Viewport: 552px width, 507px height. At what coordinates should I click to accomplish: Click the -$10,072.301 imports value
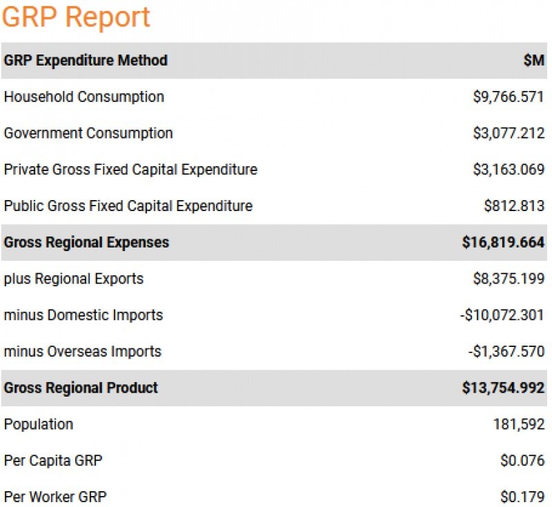(x=502, y=315)
